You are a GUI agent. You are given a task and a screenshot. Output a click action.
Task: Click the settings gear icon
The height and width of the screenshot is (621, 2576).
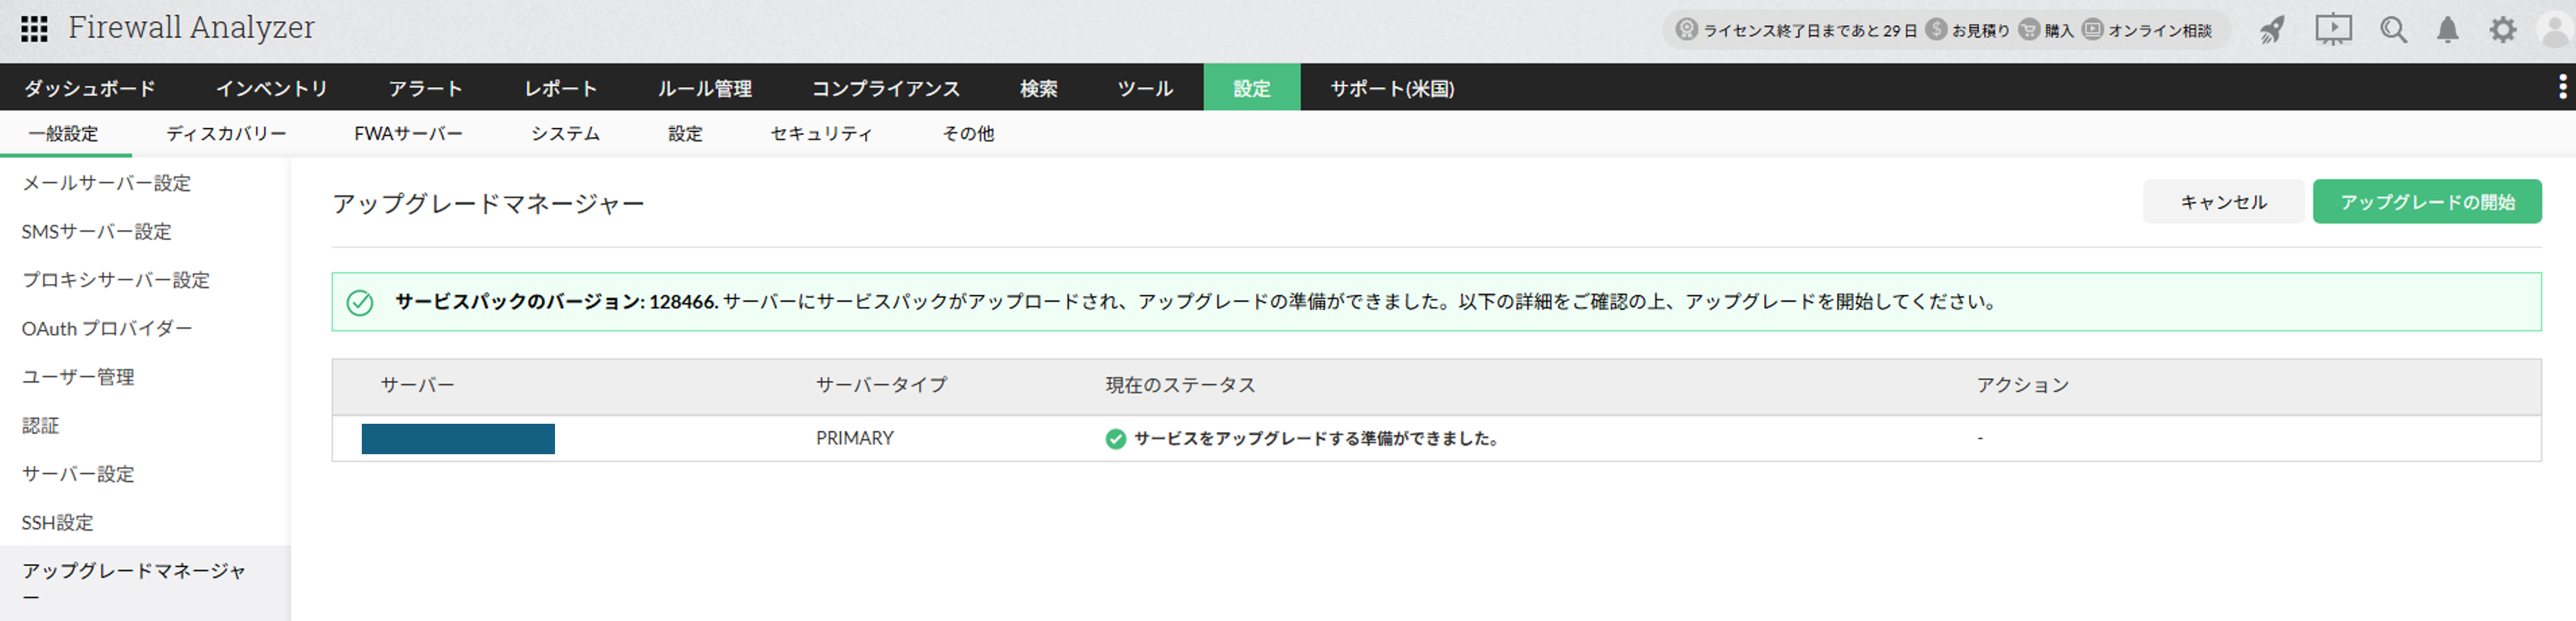click(x=2502, y=30)
